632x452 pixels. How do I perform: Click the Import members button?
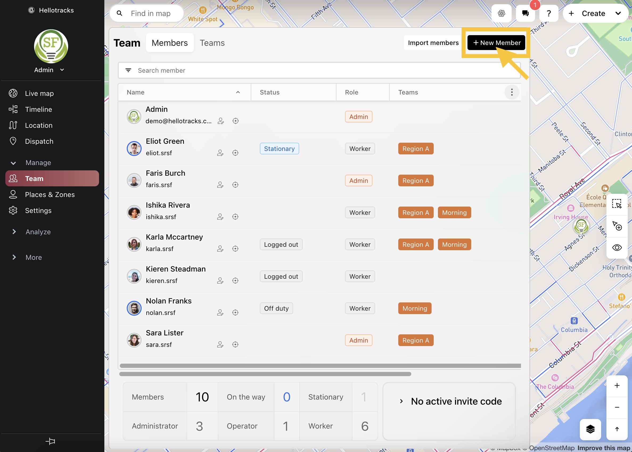click(x=433, y=43)
